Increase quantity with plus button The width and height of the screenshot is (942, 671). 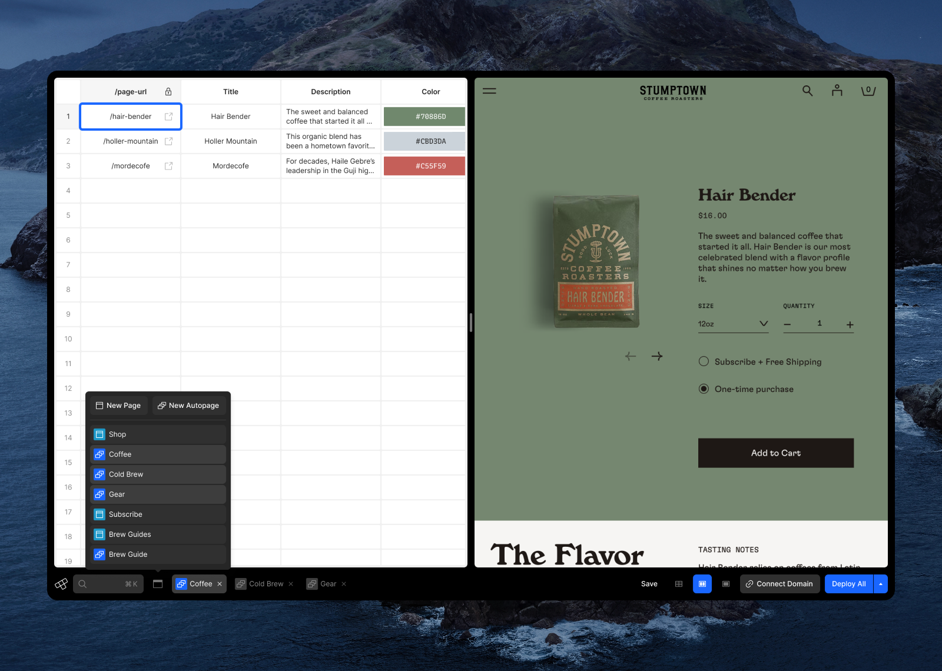(850, 324)
